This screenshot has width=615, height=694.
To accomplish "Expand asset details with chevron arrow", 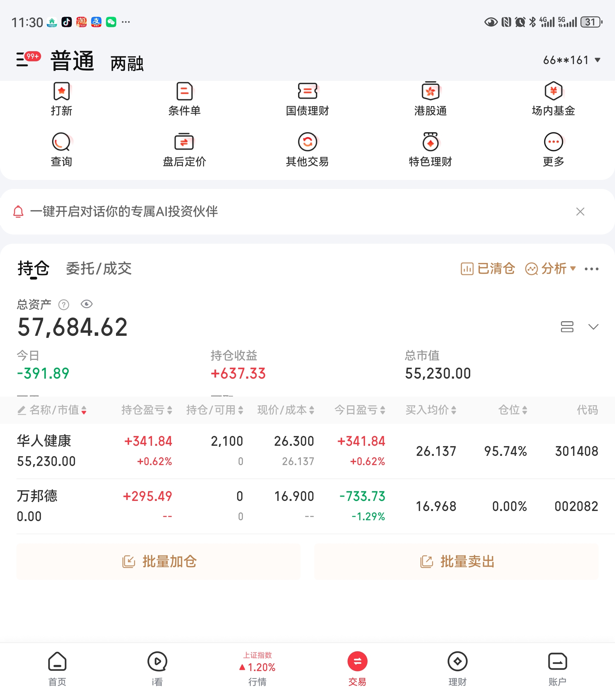I will click(x=593, y=327).
